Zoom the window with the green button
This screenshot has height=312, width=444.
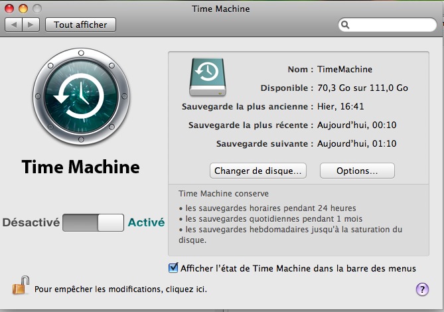tap(36, 9)
